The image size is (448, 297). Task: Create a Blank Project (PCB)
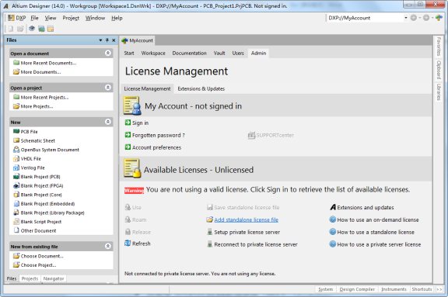pos(37,177)
